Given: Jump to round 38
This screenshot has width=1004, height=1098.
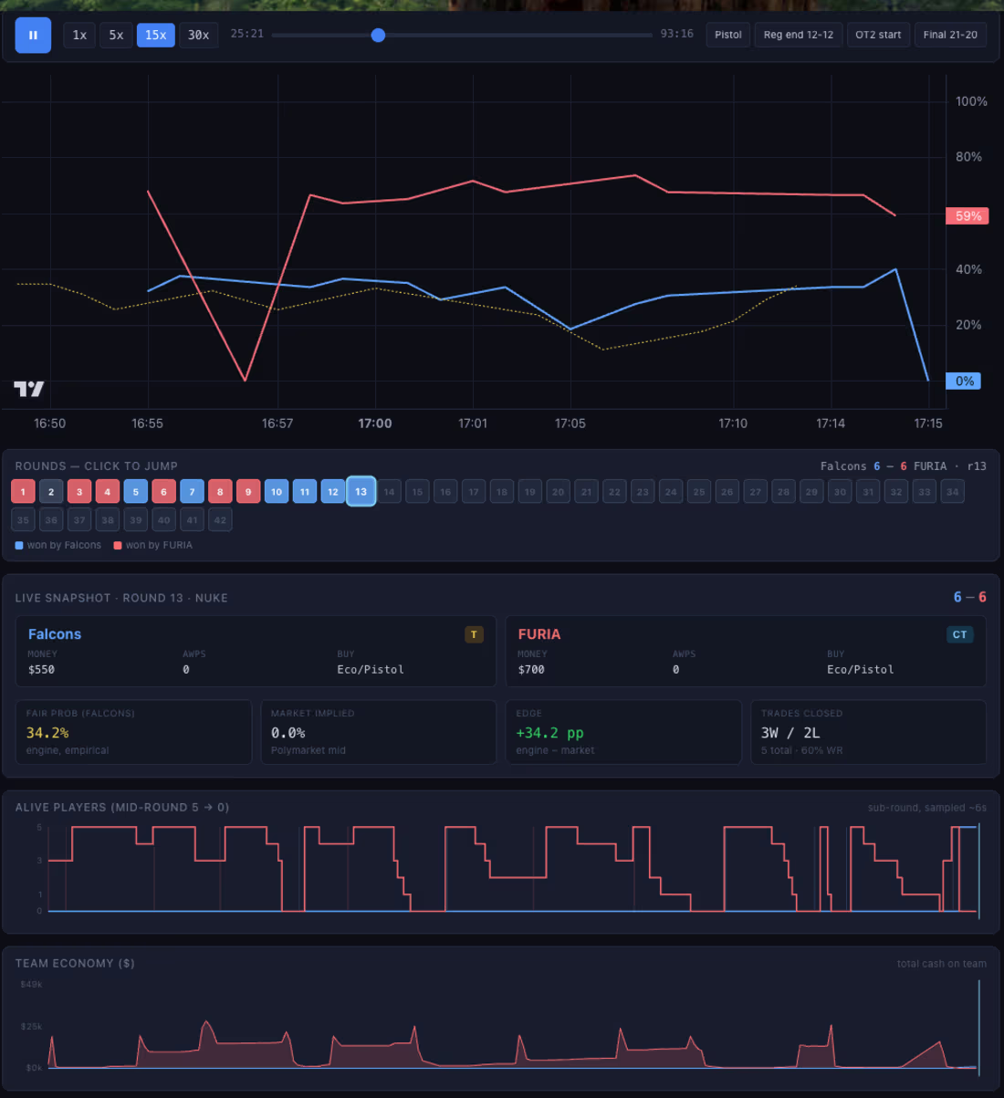Looking at the screenshot, I should [x=108, y=520].
